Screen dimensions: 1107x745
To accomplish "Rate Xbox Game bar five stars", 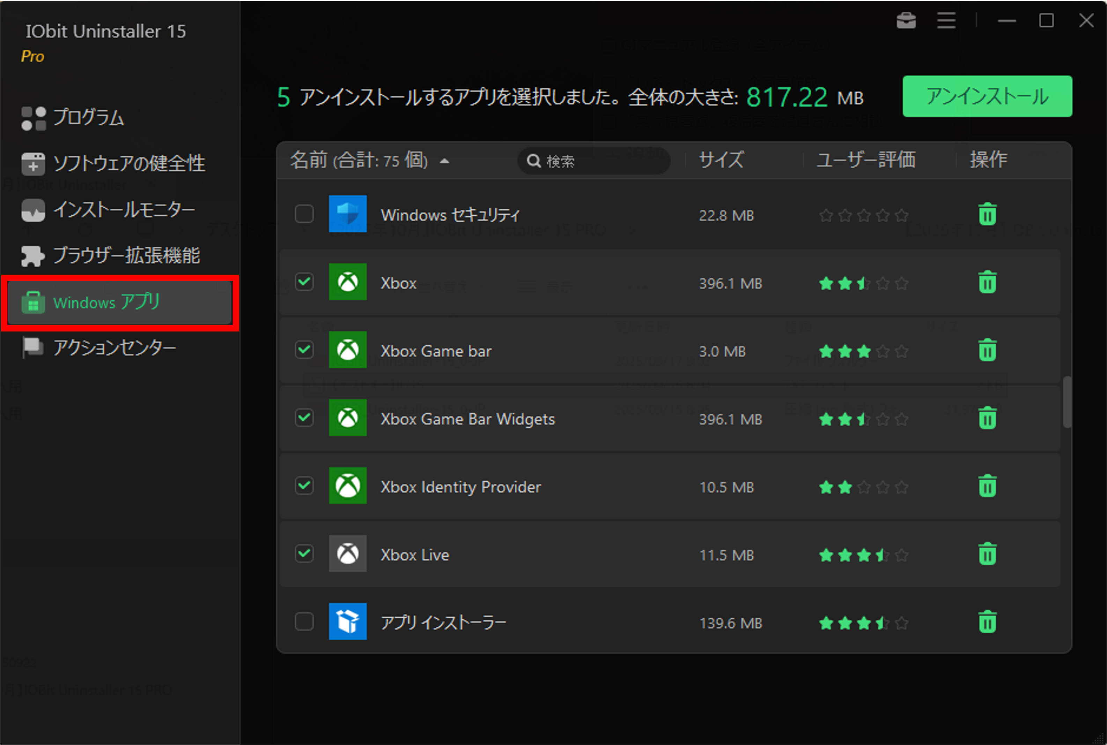I will 902,352.
